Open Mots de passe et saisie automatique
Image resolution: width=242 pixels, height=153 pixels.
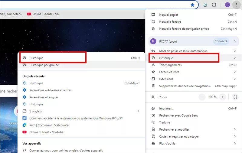(194, 51)
